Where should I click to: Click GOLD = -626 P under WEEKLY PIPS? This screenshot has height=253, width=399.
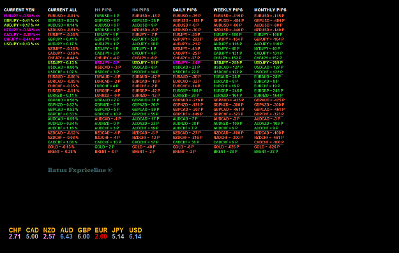pyautogui.click(x=227, y=147)
